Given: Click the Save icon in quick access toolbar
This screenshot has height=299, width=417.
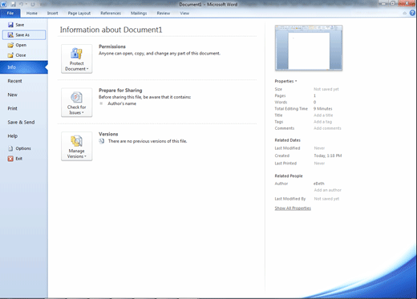Looking at the screenshot, I should (13, 4).
